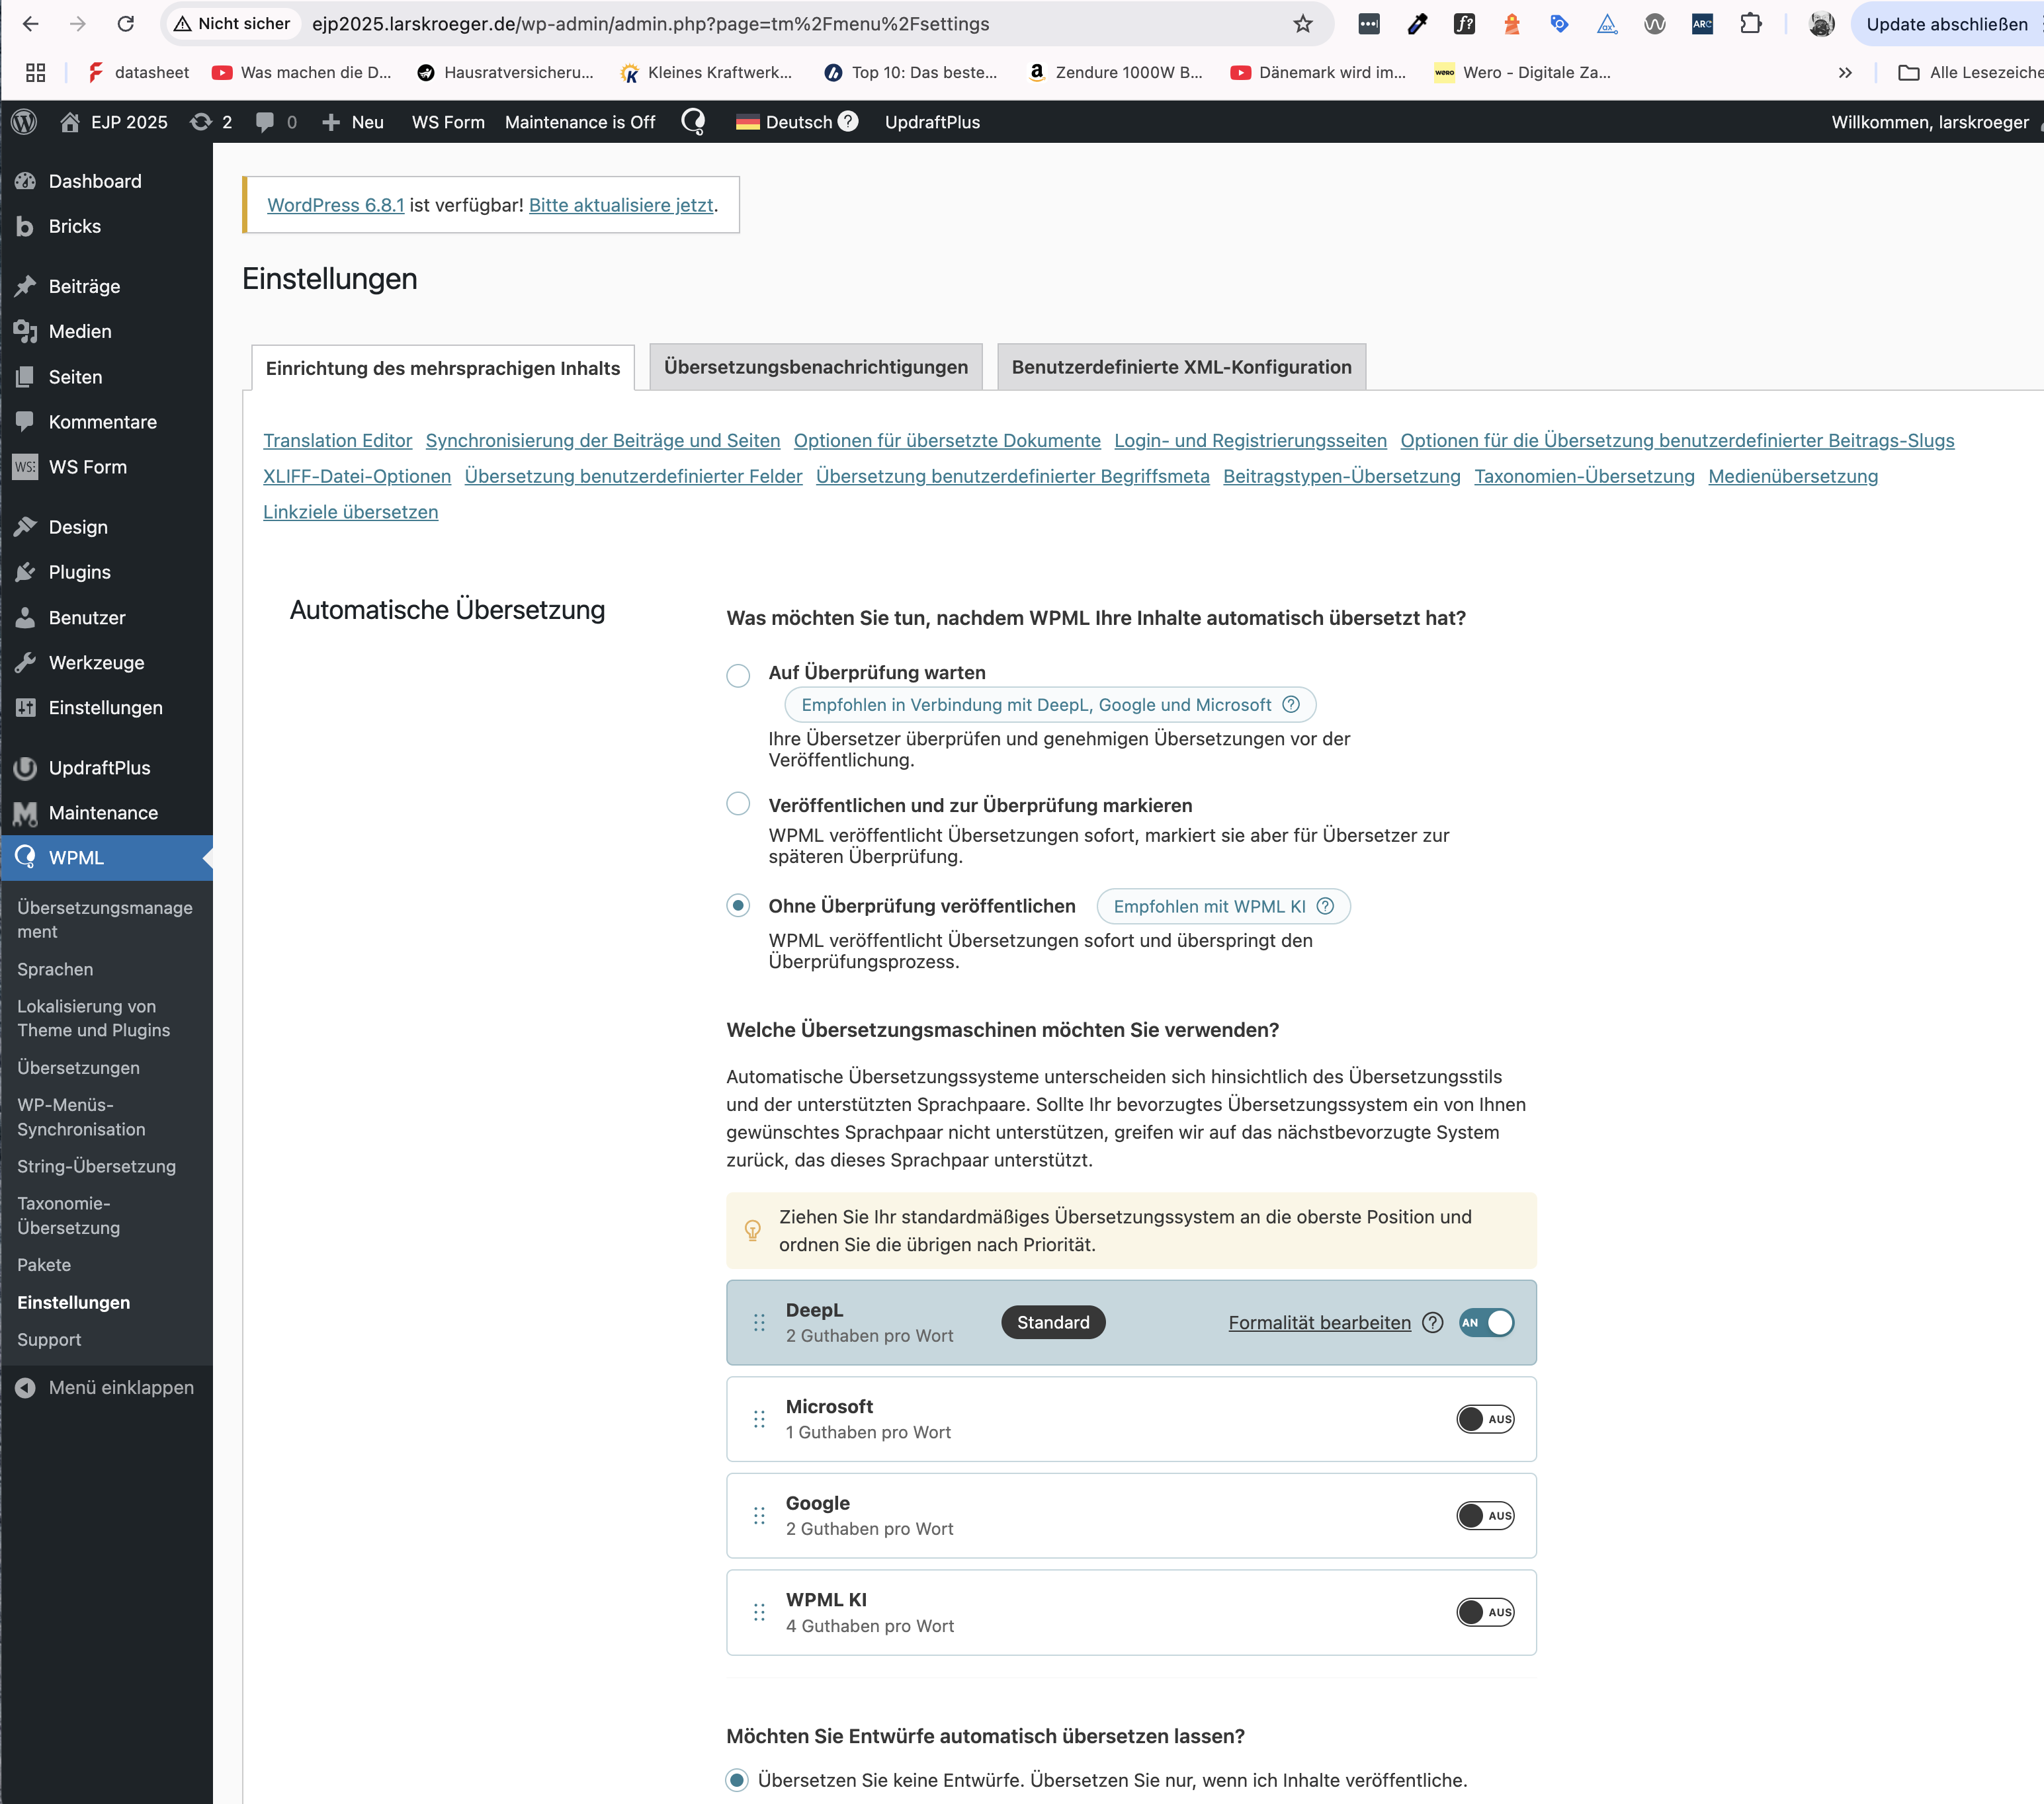Jump to Medienübersetzung link
Screen dimensions: 2044x1804
(1793, 477)
